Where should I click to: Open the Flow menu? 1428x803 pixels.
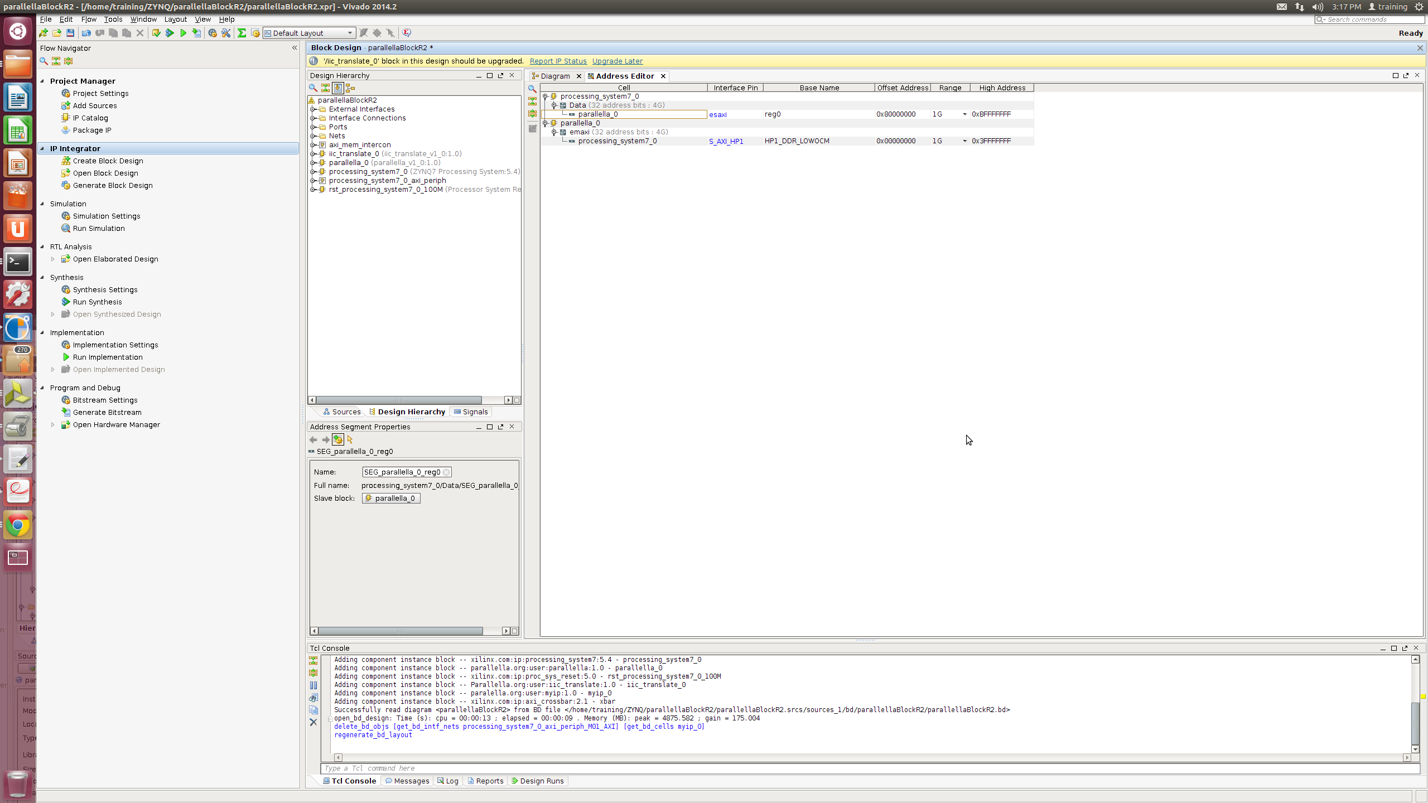pyautogui.click(x=88, y=19)
